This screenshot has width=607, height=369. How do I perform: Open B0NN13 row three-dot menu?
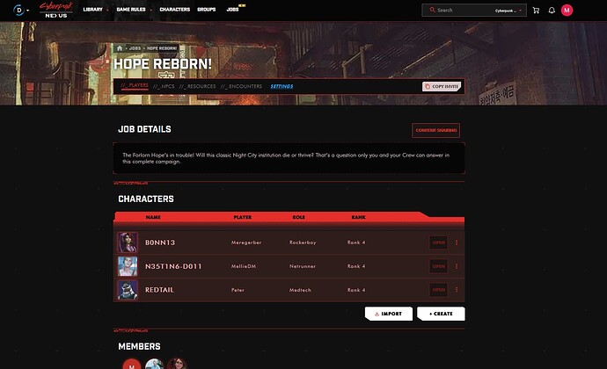tap(457, 242)
